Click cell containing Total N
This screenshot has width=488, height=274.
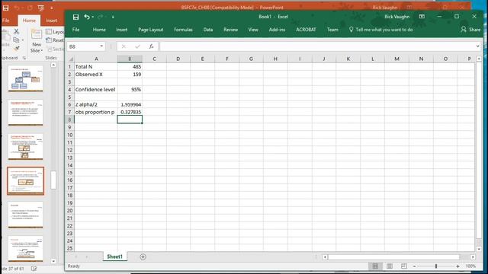coord(96,67)
